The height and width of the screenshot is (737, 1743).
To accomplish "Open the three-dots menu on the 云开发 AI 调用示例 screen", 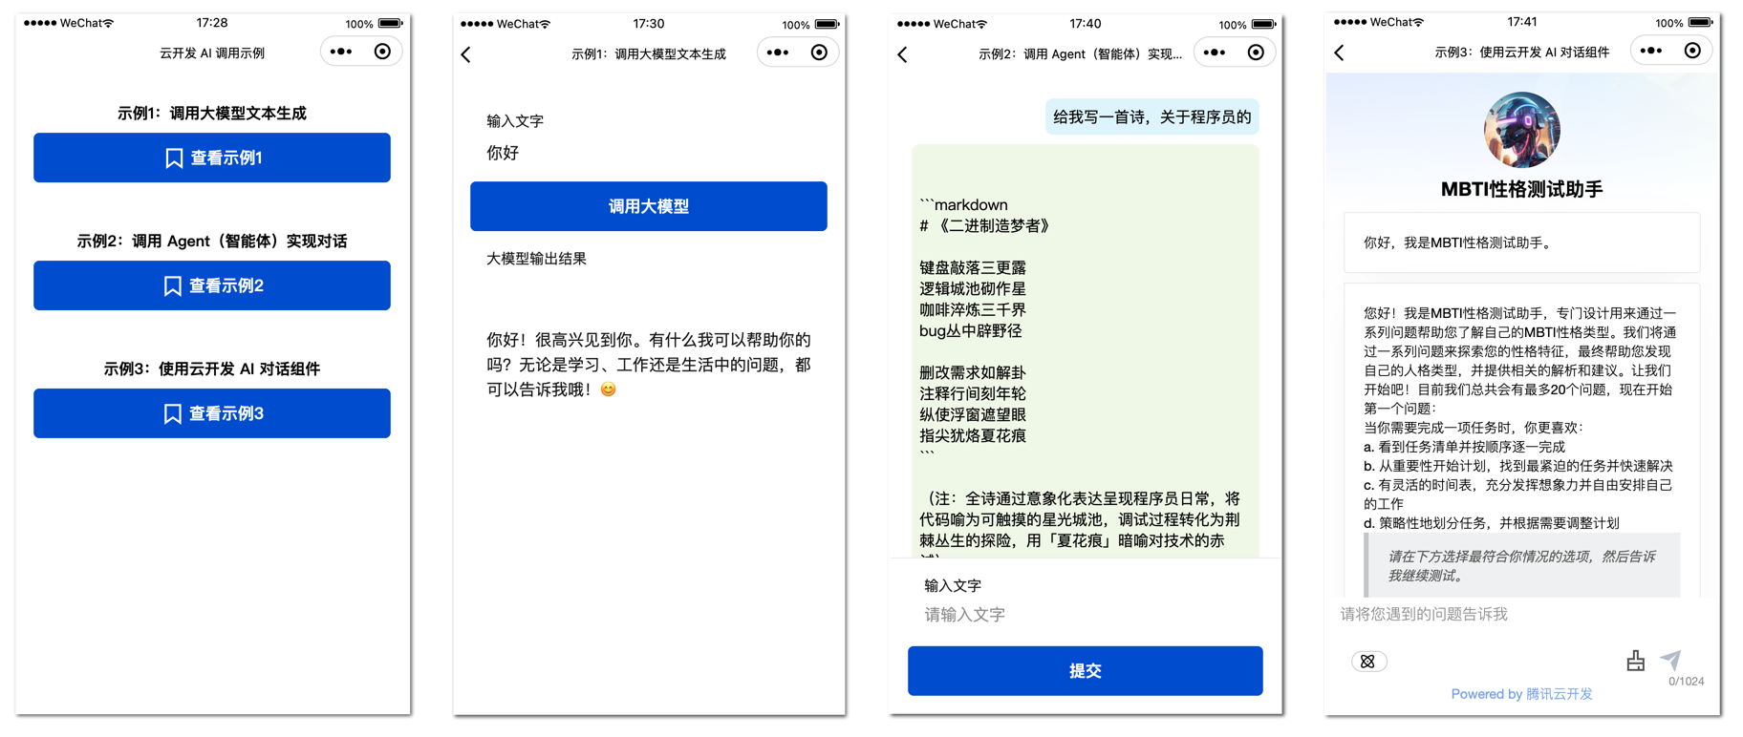I will click(x=341, y=52).
